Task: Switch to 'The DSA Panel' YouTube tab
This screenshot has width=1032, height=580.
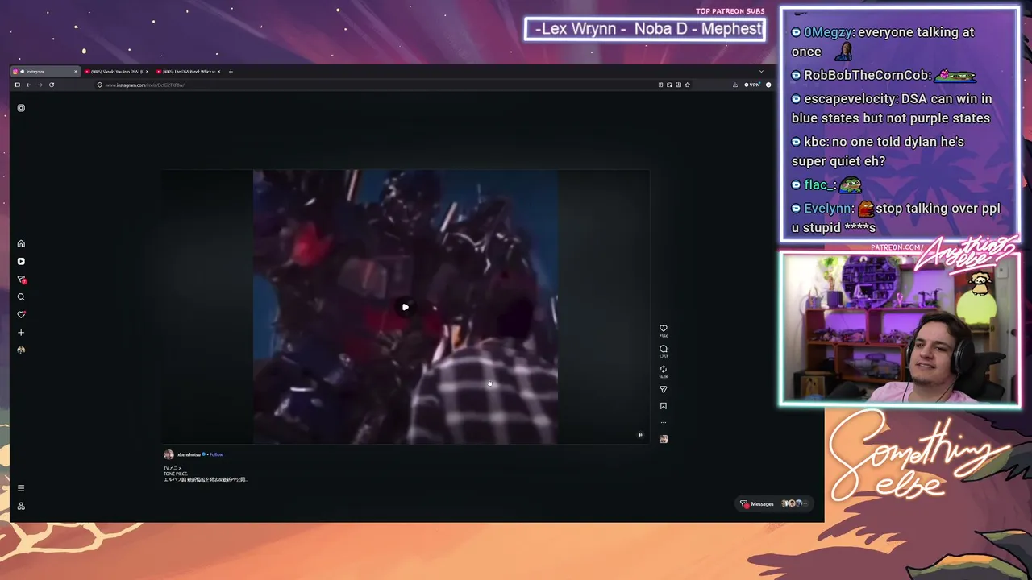Action: point(186,72)
